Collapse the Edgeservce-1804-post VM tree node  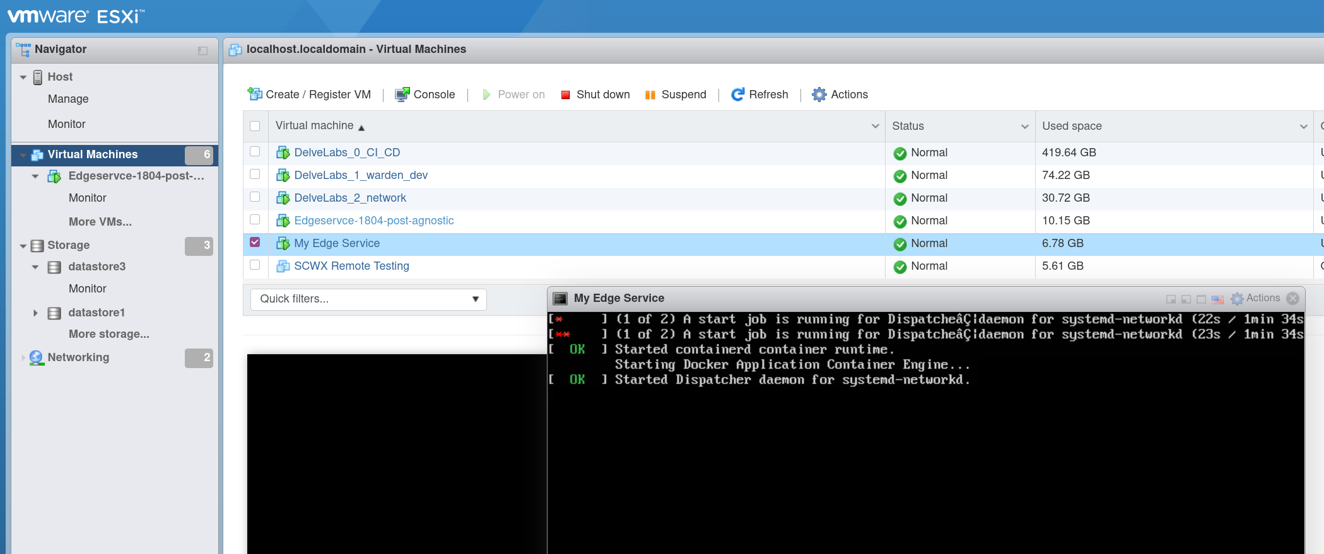tap(35, 176)
